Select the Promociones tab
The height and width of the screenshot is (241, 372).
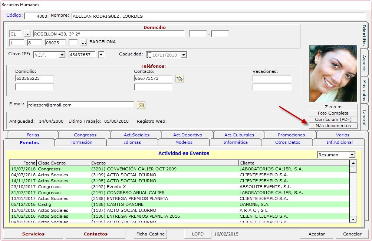click(x=291, y=135)
